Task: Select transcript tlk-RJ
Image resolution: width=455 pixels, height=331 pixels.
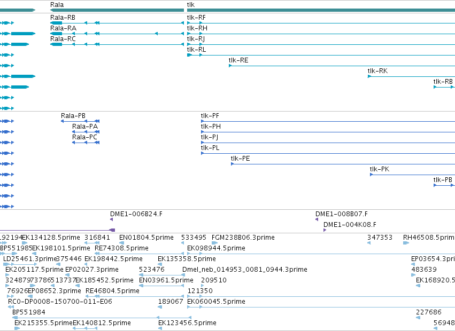Action: coord(196,39)
